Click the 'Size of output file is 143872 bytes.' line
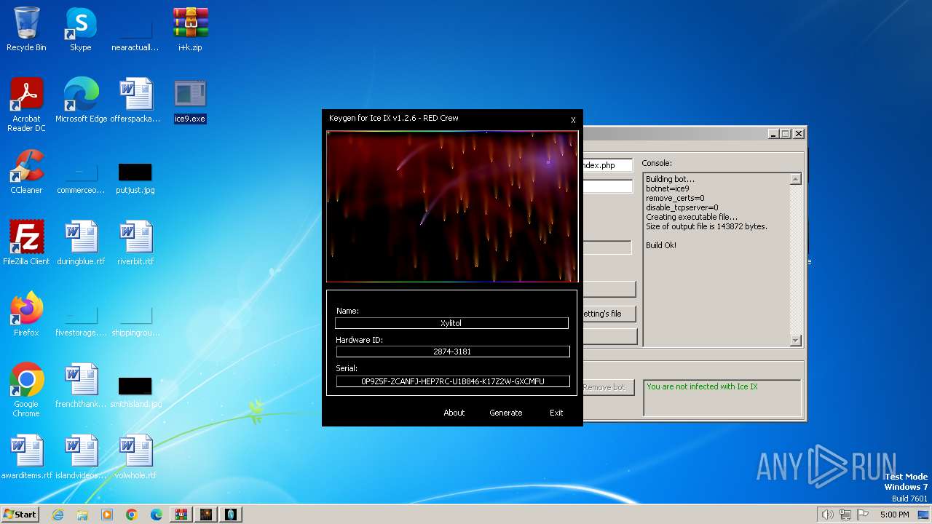Viewport: 932px width, 524px height. click(x=706, y=226)
